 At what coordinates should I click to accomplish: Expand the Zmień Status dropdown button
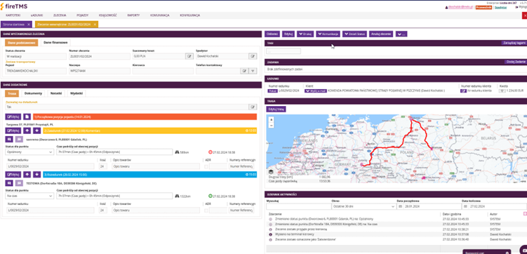pos(354,34)
